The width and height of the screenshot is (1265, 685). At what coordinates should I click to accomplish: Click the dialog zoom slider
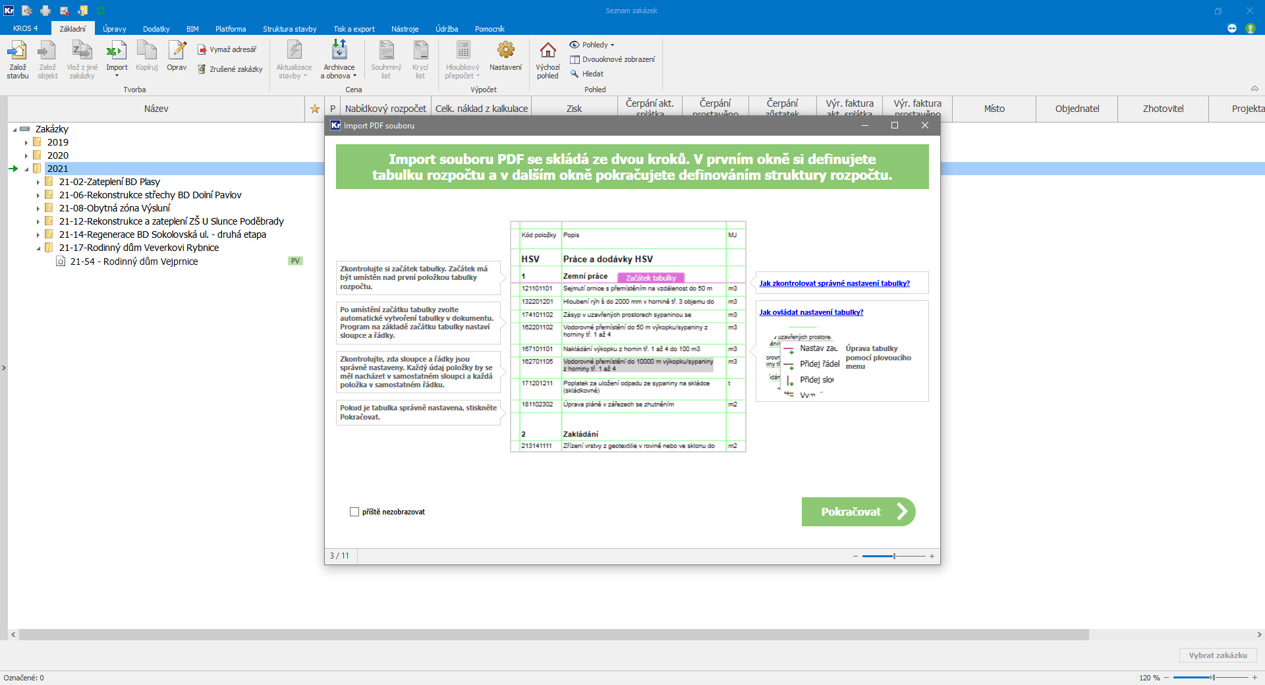894,557
